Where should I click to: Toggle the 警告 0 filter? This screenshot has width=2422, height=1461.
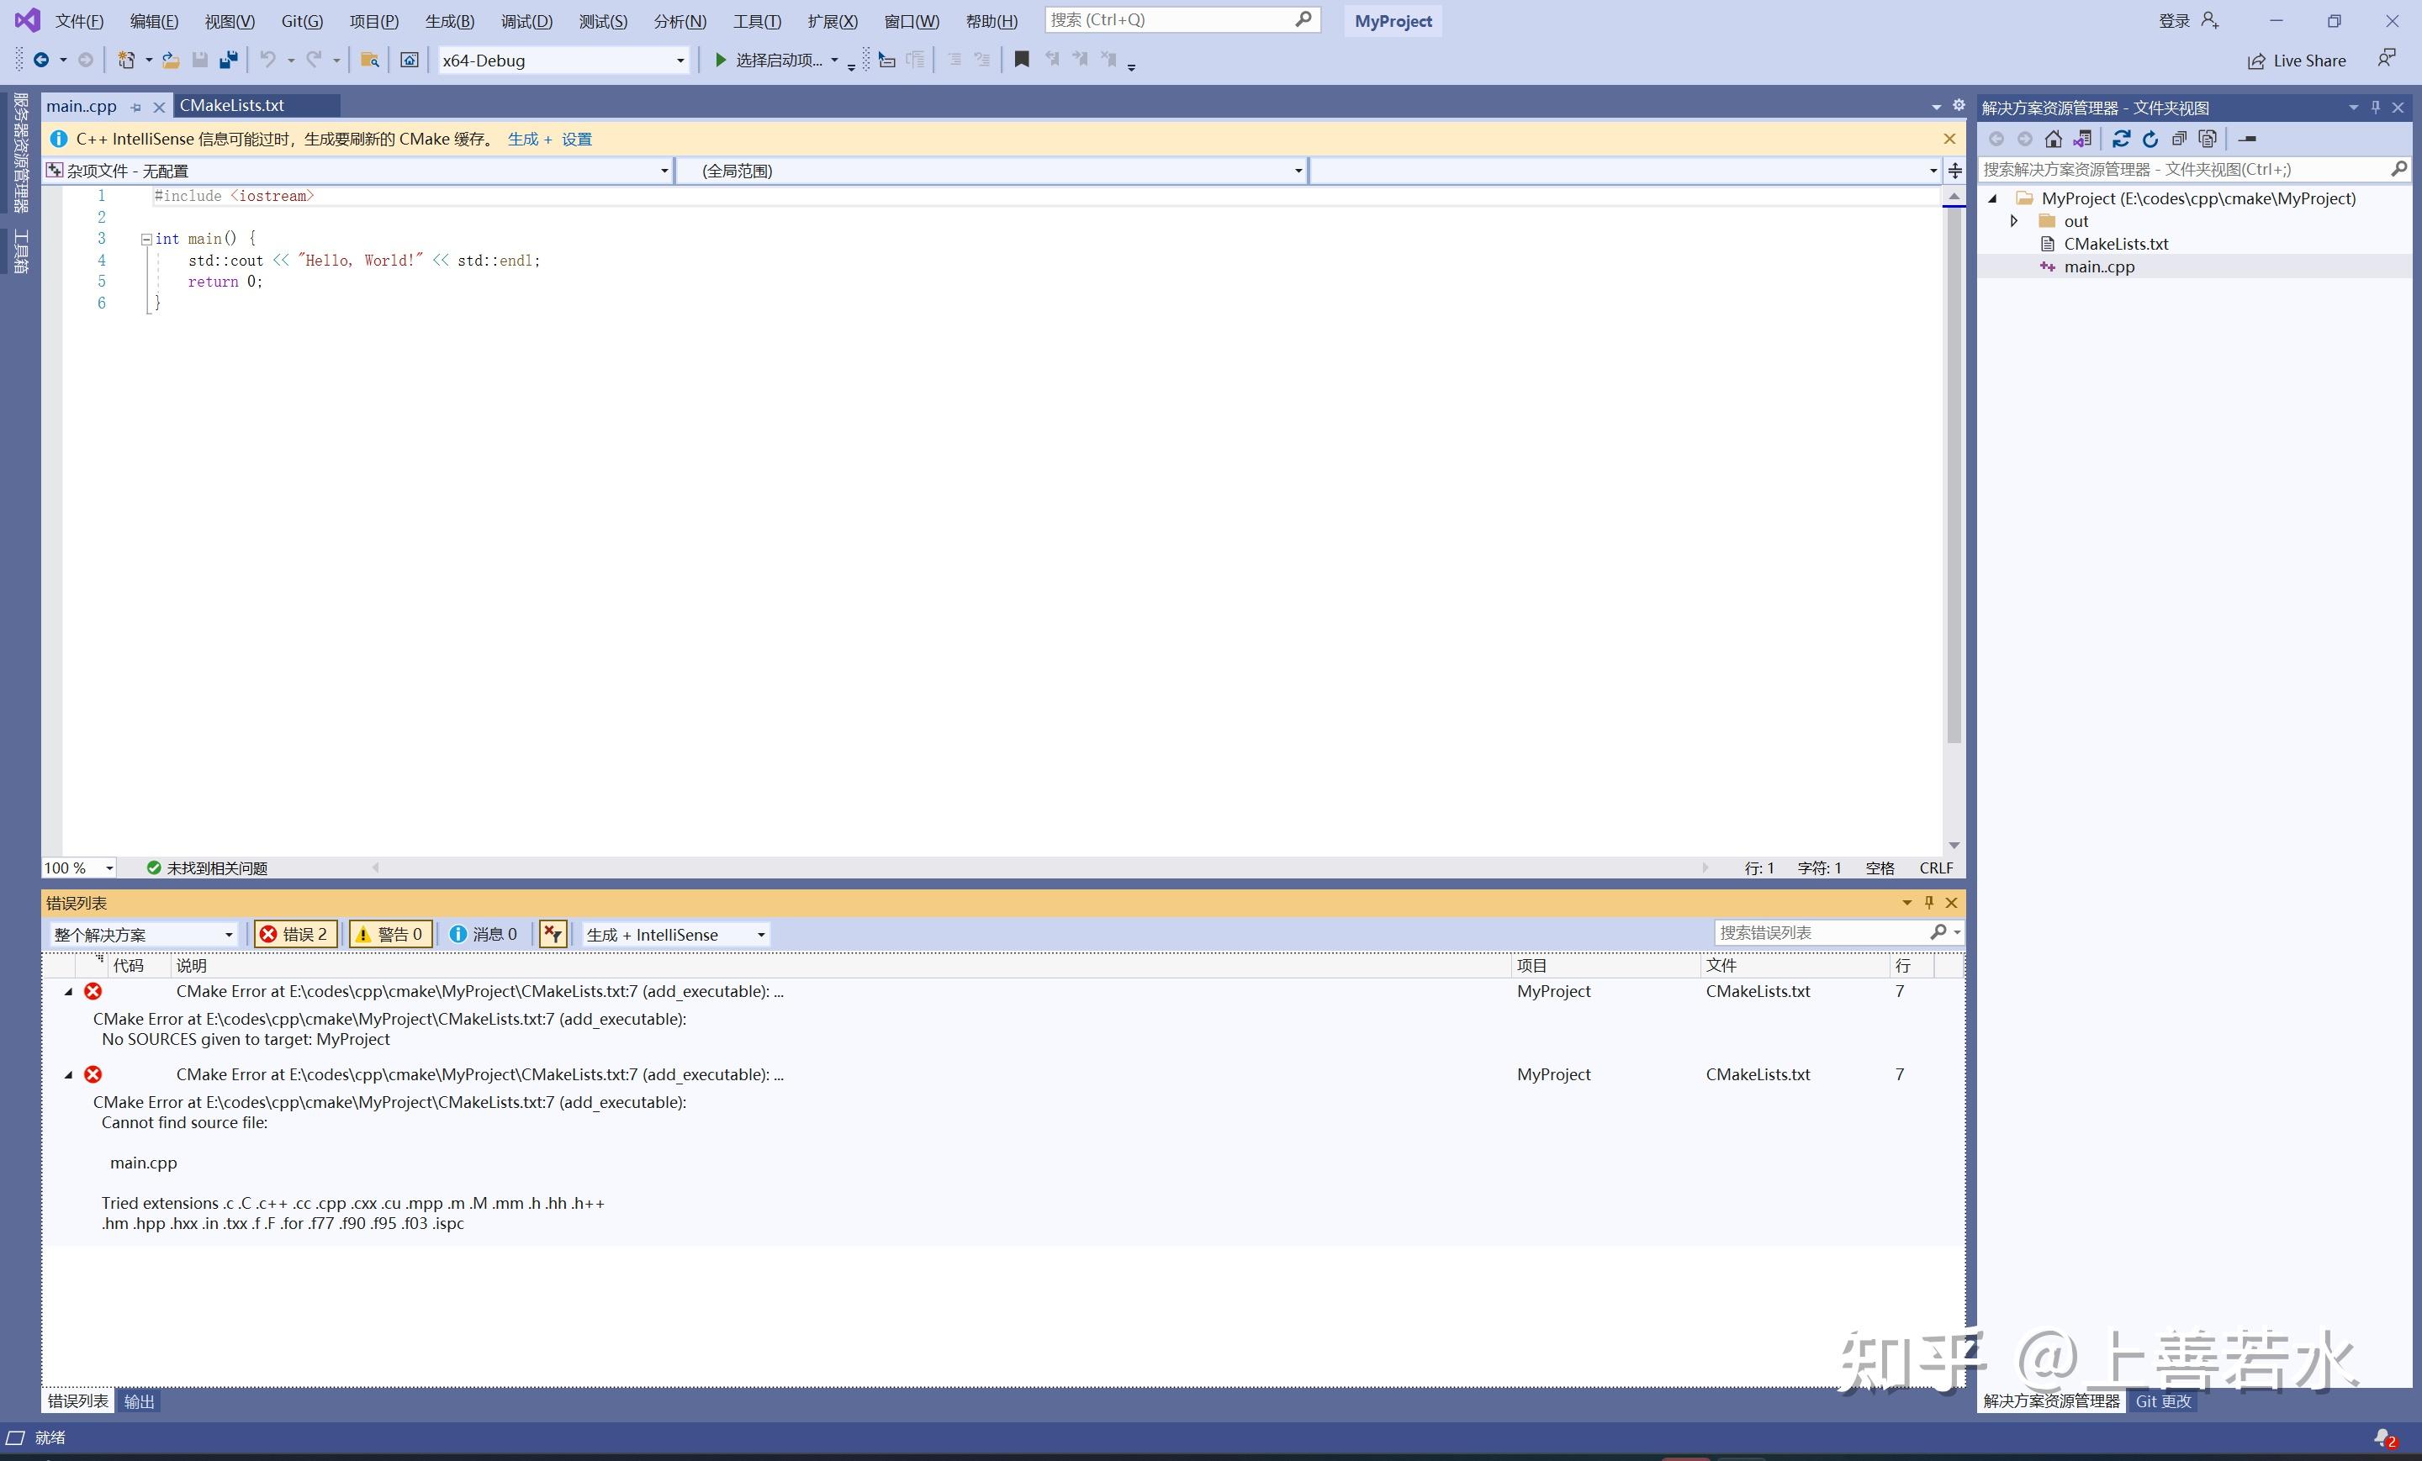click(389, 933)
